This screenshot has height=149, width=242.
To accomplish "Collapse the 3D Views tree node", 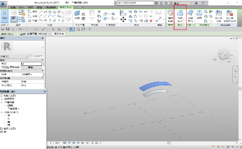I will 2,102.
